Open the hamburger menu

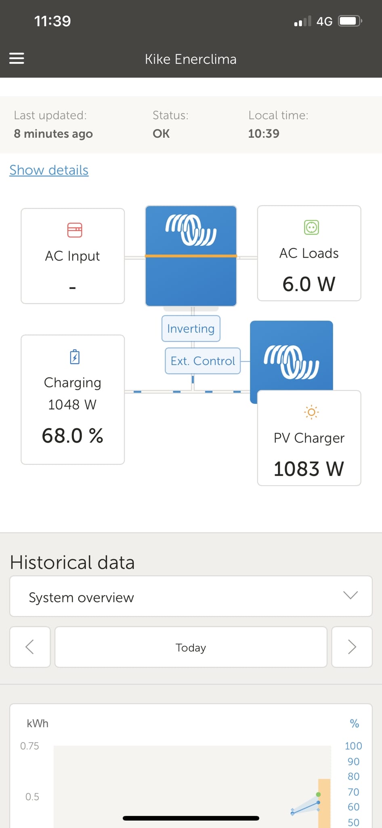point(17,58)
